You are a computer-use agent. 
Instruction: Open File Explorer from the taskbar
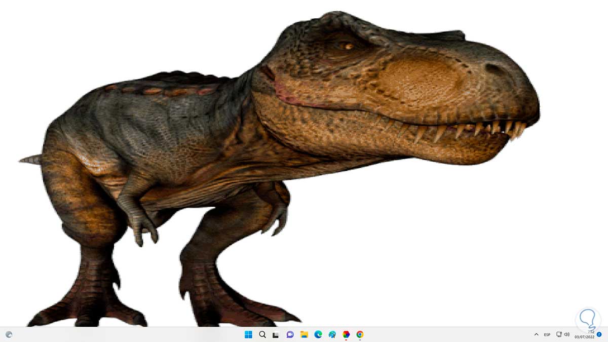(304, 334)
